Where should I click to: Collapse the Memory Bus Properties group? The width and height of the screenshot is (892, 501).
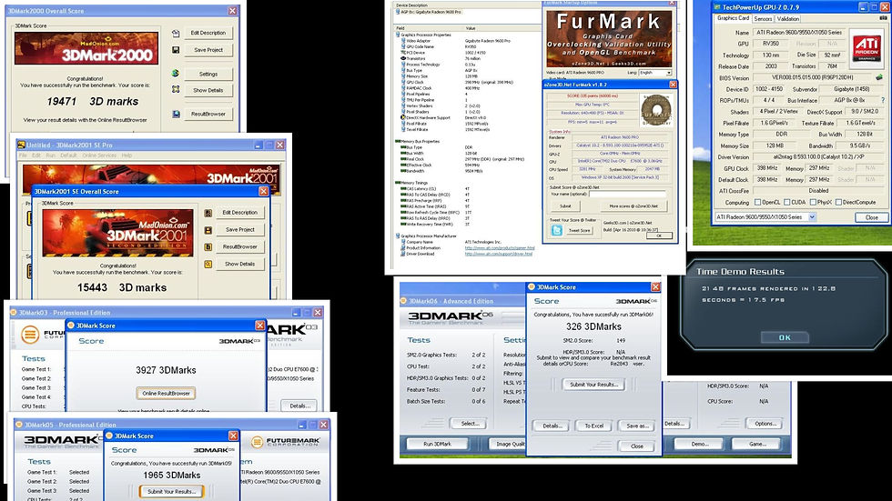click(397, 142)
